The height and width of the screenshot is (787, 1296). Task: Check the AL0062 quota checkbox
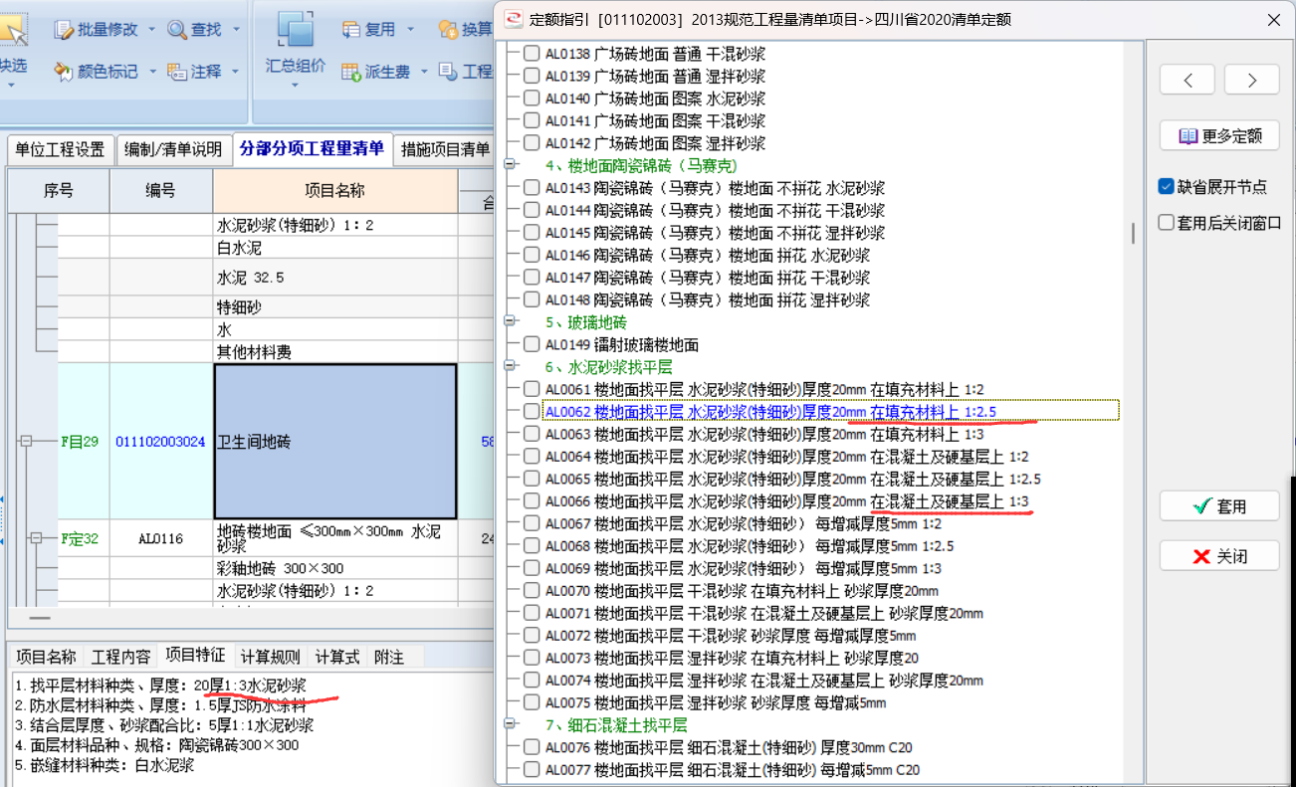point(532,411)
